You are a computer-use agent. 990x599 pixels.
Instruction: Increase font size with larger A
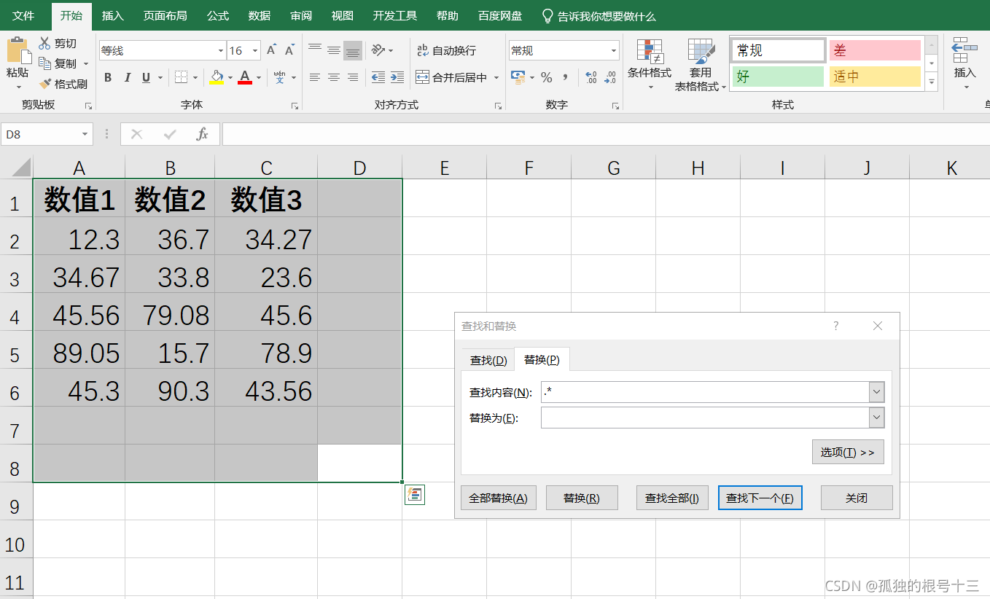click(x=271, y=50)
